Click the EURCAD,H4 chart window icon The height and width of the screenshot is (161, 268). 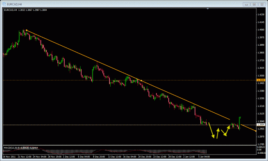[x=4, y=4]
